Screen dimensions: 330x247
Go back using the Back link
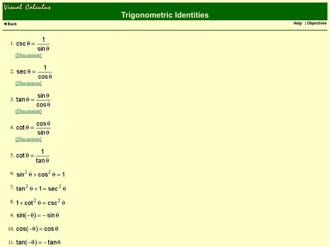click(x=10, y=24)
